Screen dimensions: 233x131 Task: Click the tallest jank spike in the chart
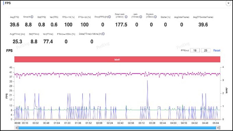point(147,81)
